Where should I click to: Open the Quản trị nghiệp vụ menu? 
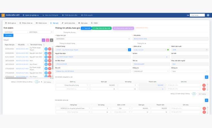coord(31,15)
